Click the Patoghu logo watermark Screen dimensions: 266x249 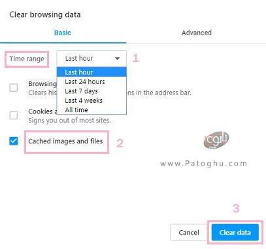(216, 140)
